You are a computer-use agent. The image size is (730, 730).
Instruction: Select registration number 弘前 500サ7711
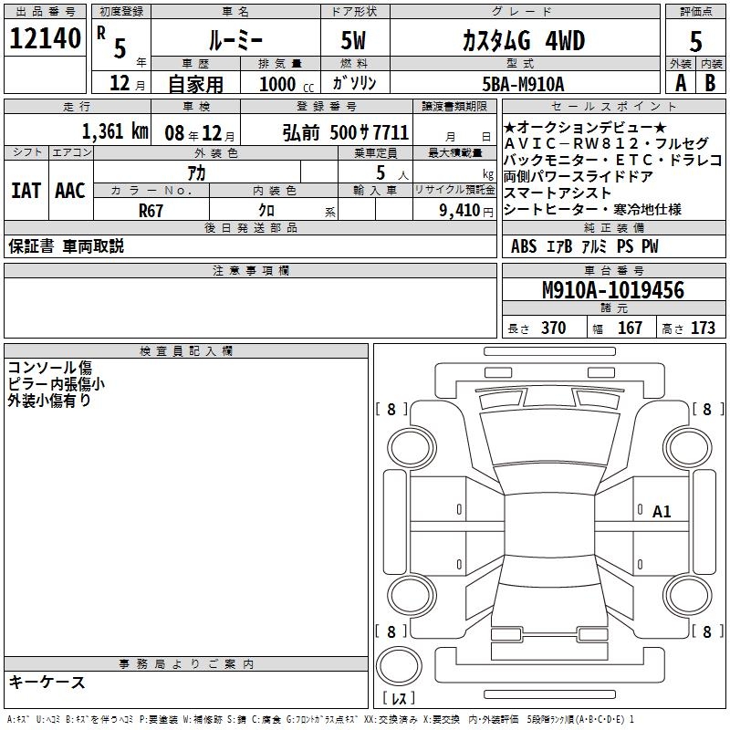346,132
